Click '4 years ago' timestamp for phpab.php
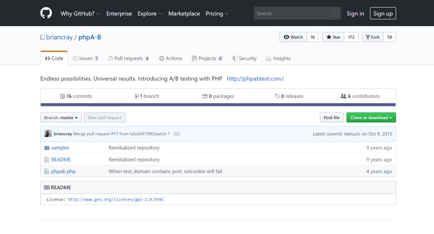Viewport: 434px width, 234px height. coord(379,171)
